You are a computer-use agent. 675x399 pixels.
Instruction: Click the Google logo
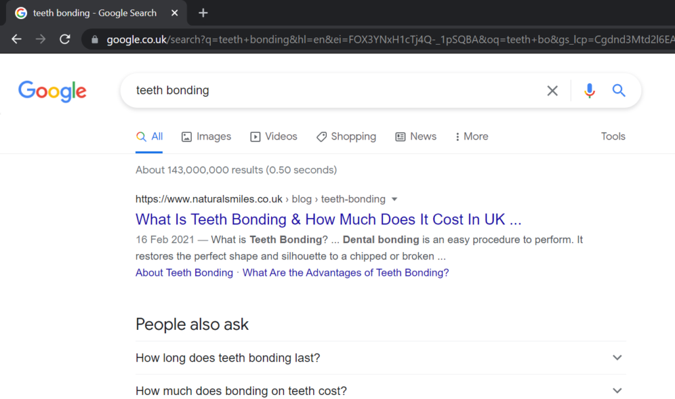pos(52,91)
